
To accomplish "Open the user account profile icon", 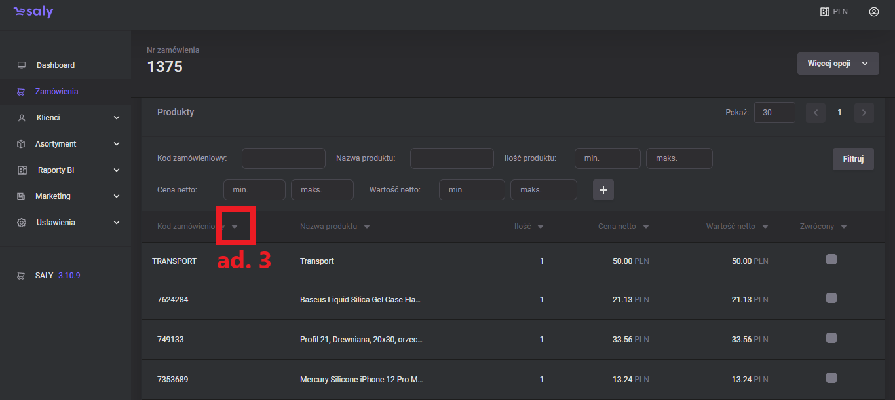I will point(873,12).
